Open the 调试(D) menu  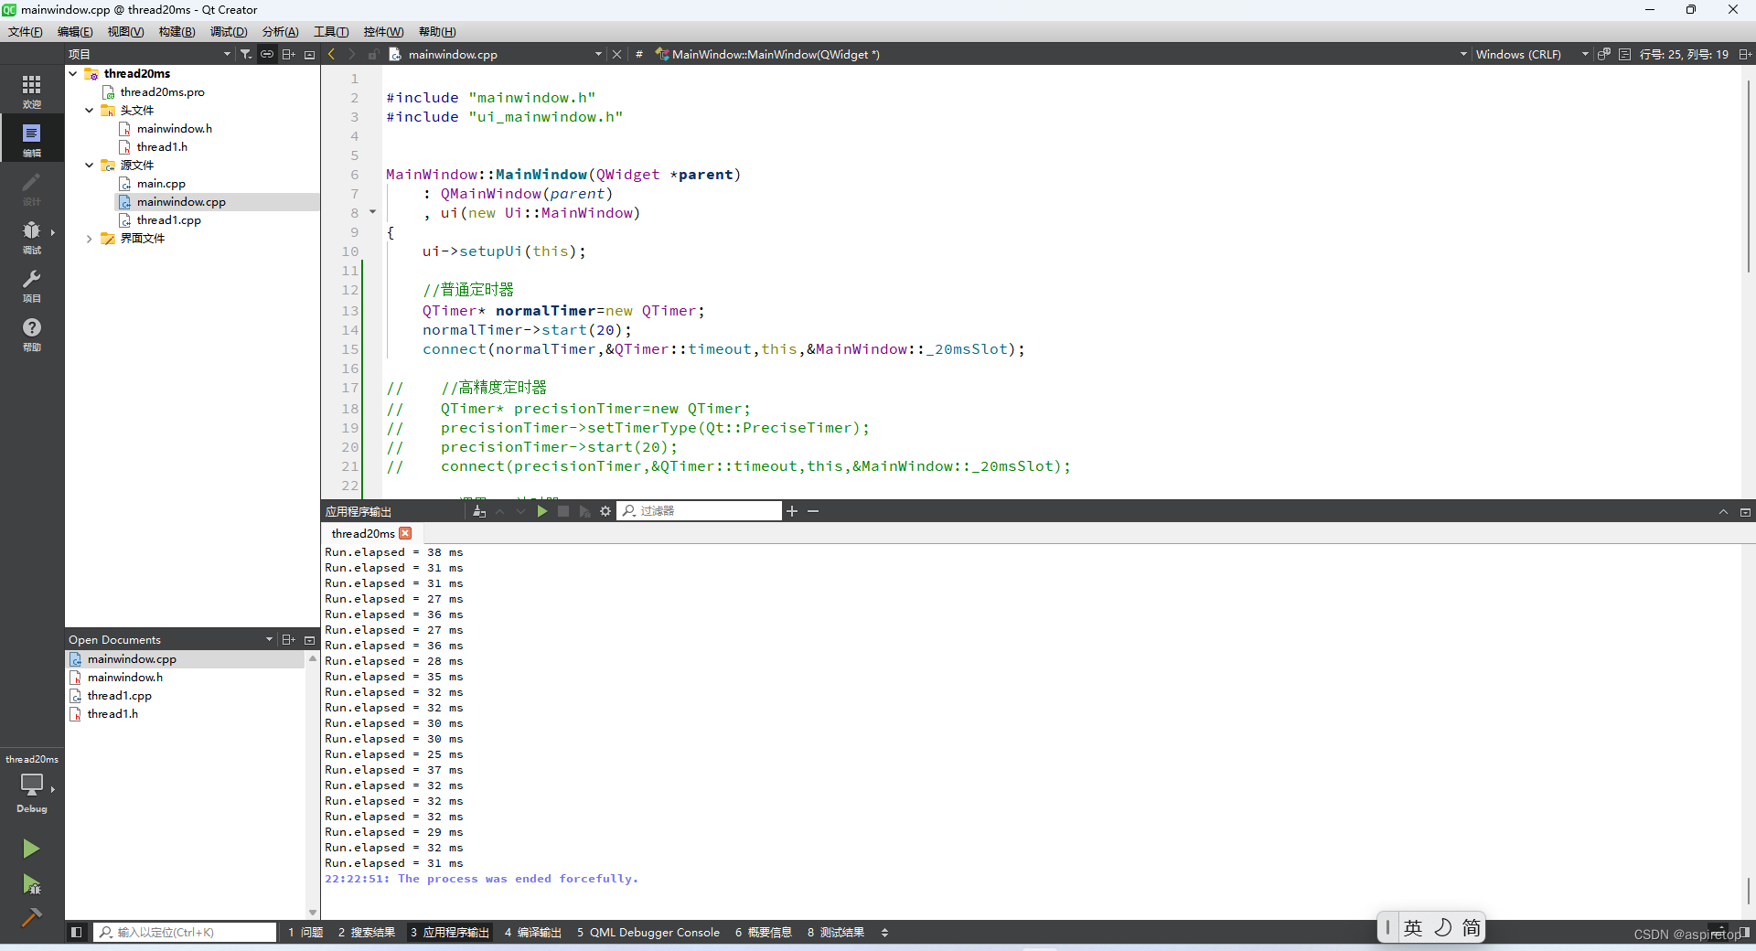(229, 32)
